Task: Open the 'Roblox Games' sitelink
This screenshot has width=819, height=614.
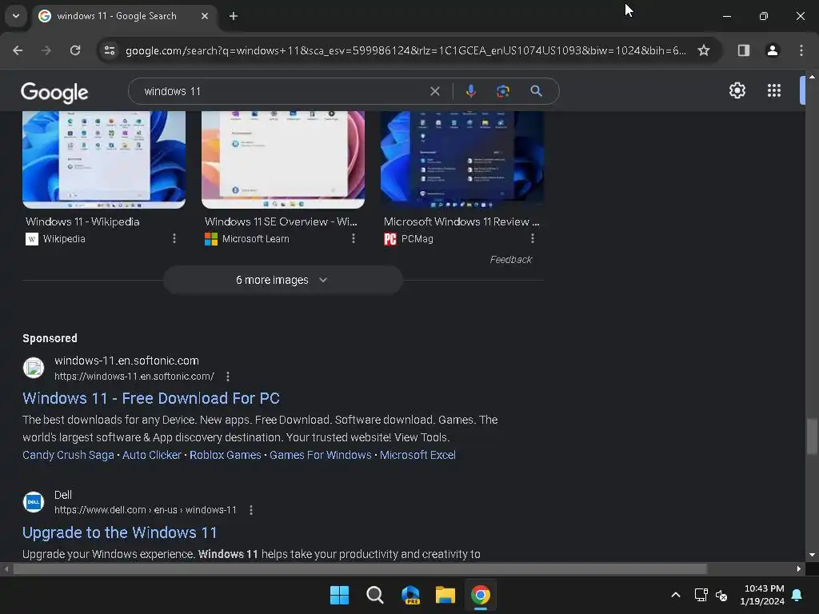Action: click(225, 455)
